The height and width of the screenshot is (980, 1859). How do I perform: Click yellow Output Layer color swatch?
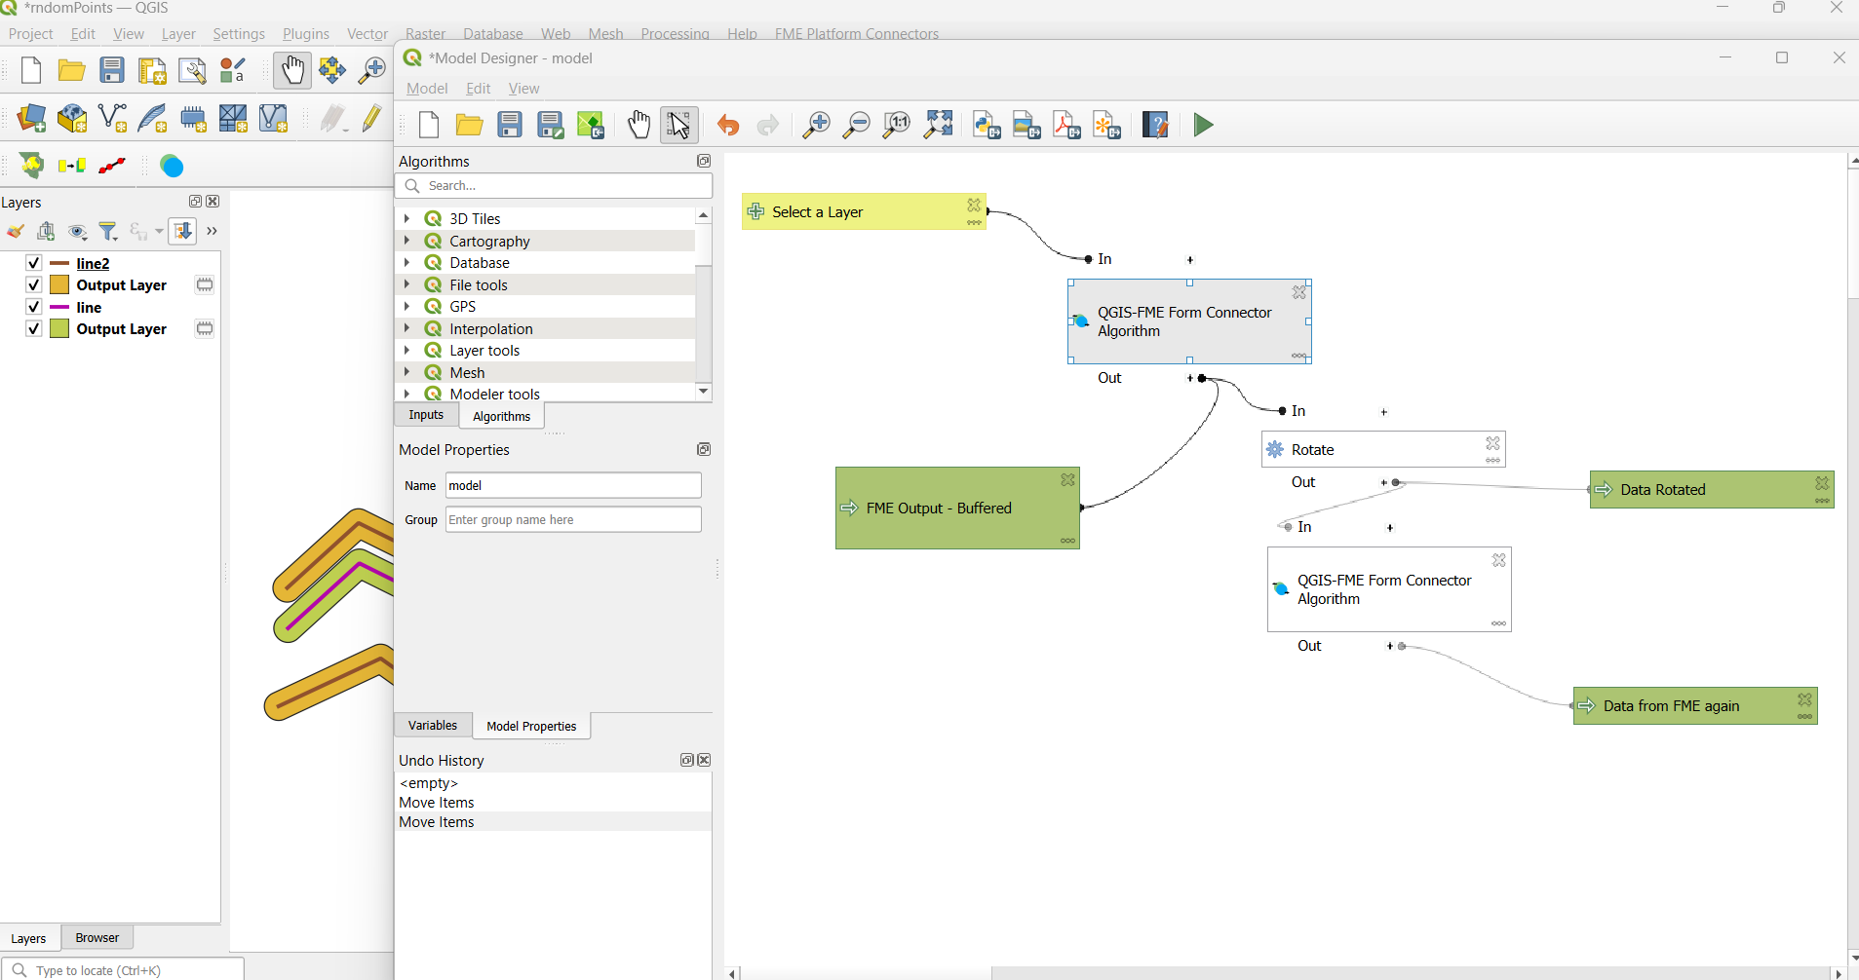click(59, 284)
